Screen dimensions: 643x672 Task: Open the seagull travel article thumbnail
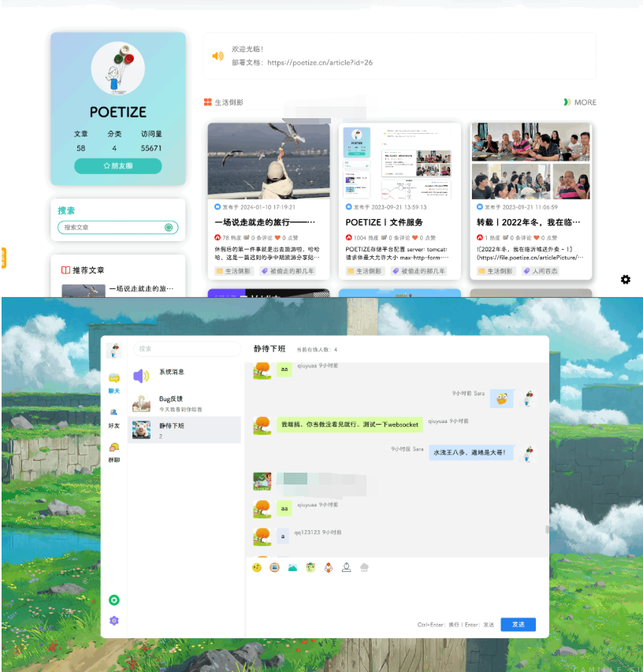(x=269, y=160)
